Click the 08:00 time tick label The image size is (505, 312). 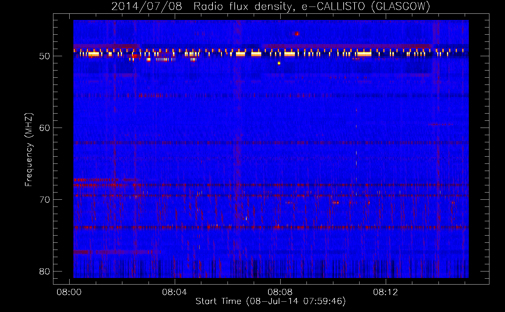click(69, 292)
